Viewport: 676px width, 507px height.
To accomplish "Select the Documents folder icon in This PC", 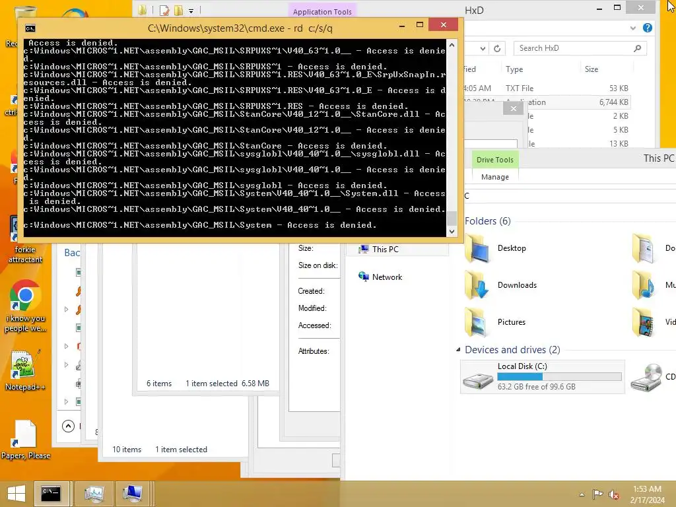I will [x=644, y=248].
